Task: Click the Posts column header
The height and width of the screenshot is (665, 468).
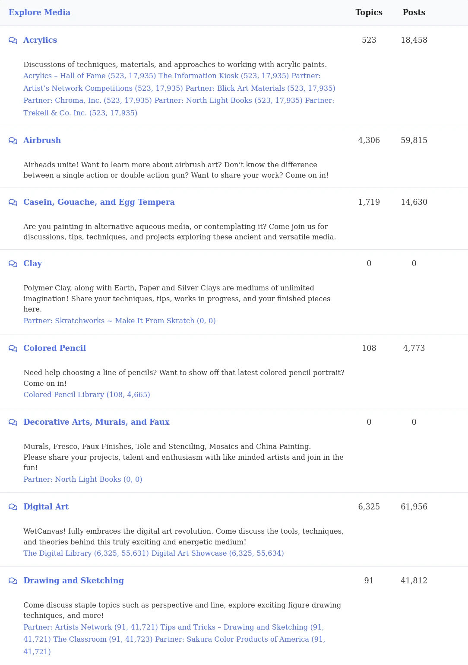Action: [x=414, y=13]
